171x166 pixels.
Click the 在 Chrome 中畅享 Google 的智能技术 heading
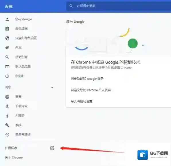point(106,62)
